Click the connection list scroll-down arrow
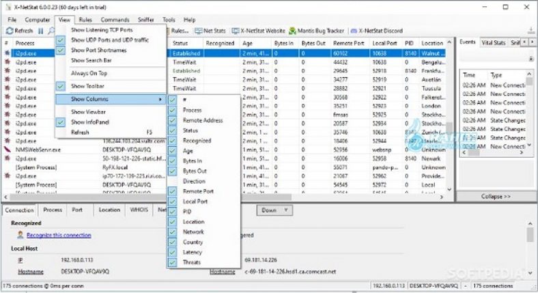The width and height of the screenshot is (538, 293). (x=449, y=189)
